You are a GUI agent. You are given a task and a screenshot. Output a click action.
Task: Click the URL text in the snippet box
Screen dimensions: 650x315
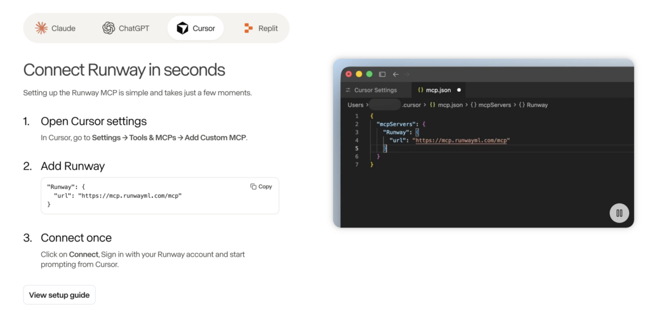(129, 196)
